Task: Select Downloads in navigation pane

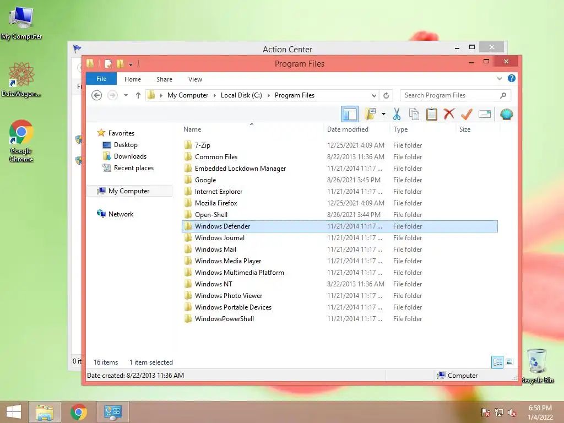Action: (x=130, y=156)
